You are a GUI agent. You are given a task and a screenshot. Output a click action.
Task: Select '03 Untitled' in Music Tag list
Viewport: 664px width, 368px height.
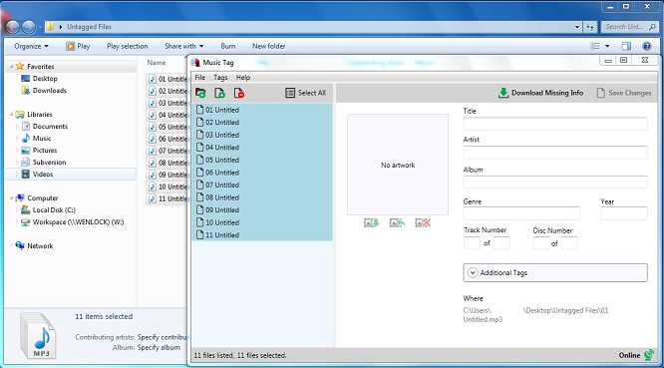[x=262, y=135]
